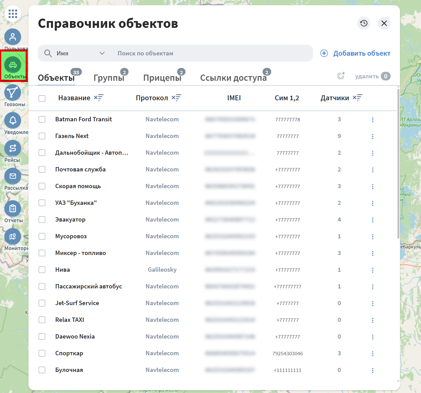
Task: Open the Ссылки доступа tab
Action: (x=233, y=78)
